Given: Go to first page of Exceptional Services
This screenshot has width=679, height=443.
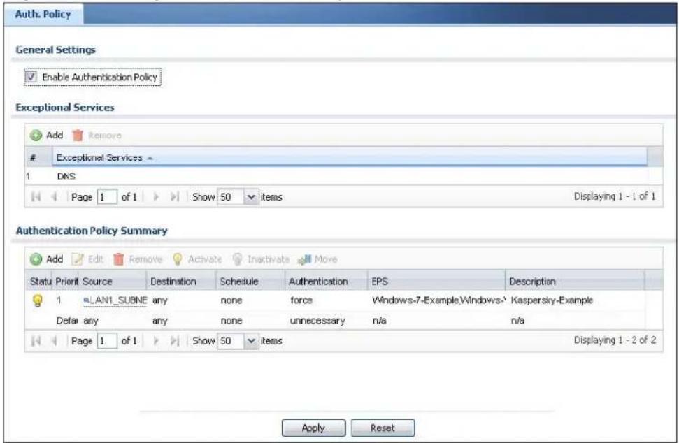Looking at the screenshot, I should pos(36,197).
